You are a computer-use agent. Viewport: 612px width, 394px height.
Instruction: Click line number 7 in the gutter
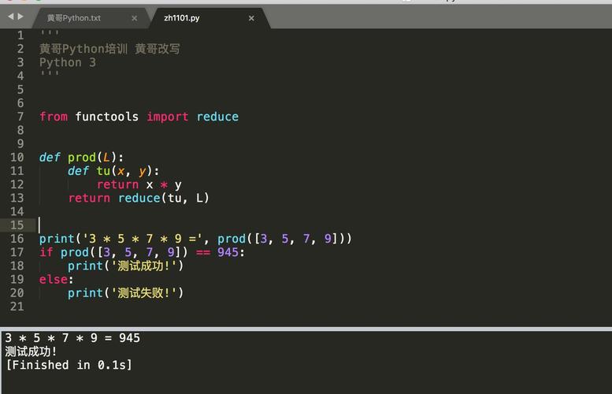[20, 117]
